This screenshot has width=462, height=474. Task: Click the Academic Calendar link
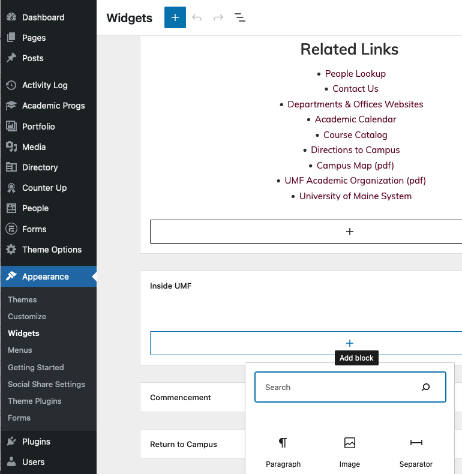click(355, 119)
